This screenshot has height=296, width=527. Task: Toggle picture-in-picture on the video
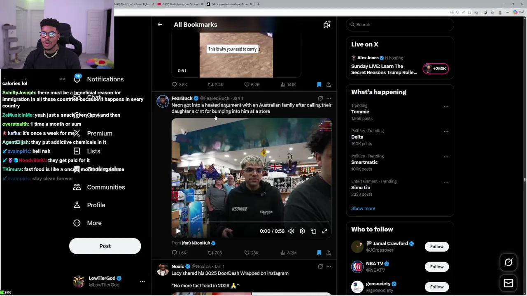tap(313, 231)
